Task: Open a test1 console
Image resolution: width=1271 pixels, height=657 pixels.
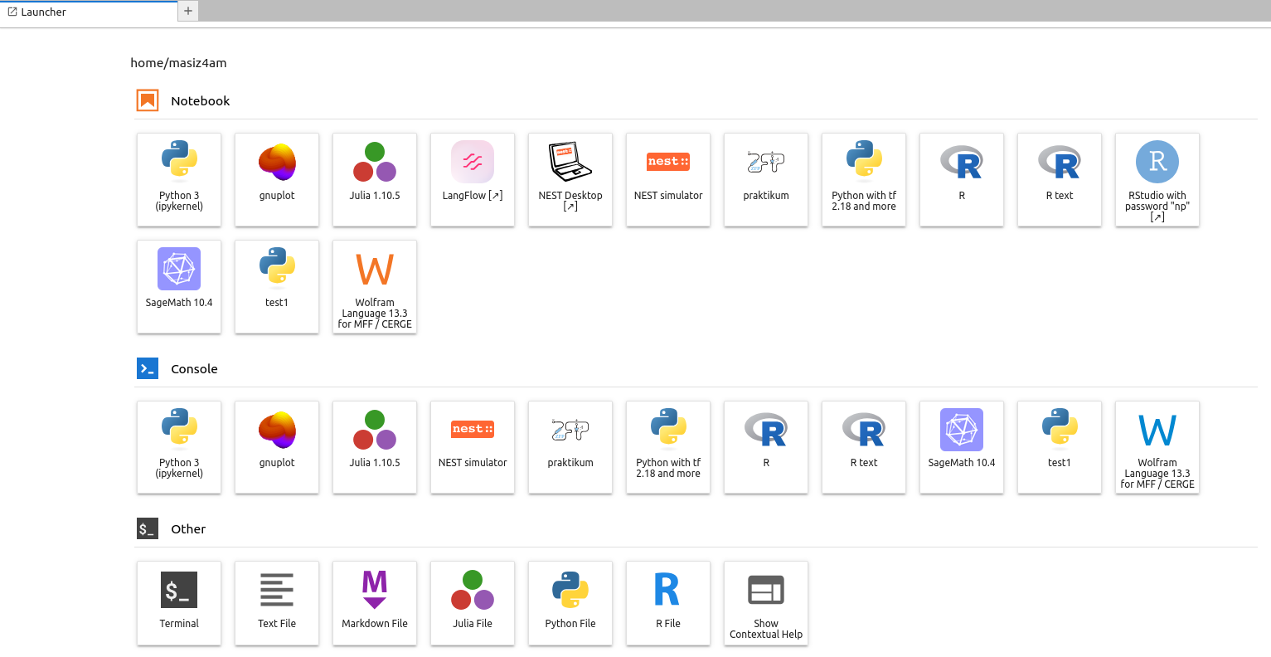Action: pyautogui.click(x=1060, y=447)
